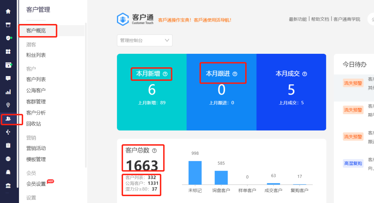Image resolution: width=374 pixels, height=203 pixels.
Task: Select the bar chart analytics icon
Action: [x=8, y=92]
